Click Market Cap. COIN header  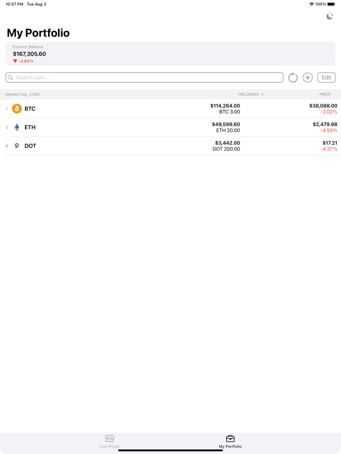[22, 95]
